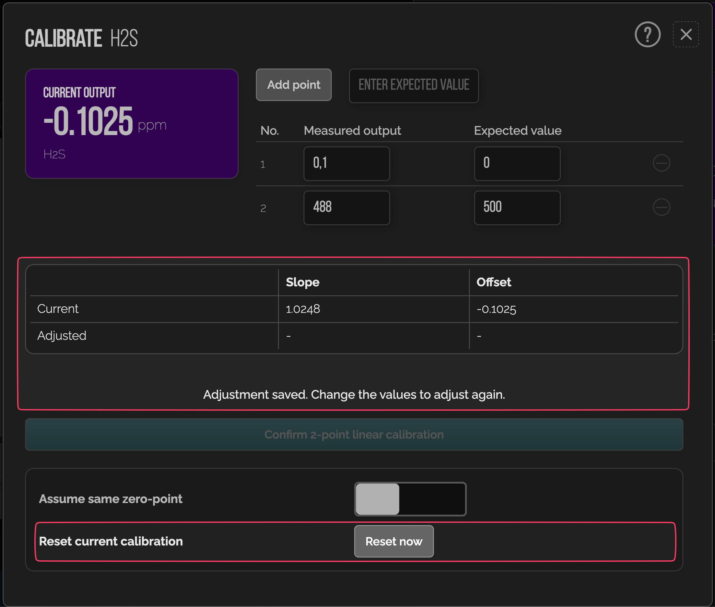Disable the Assume same zero-point toggle
The height and width of the screenshot is (607, 715).
coord(410,499)
